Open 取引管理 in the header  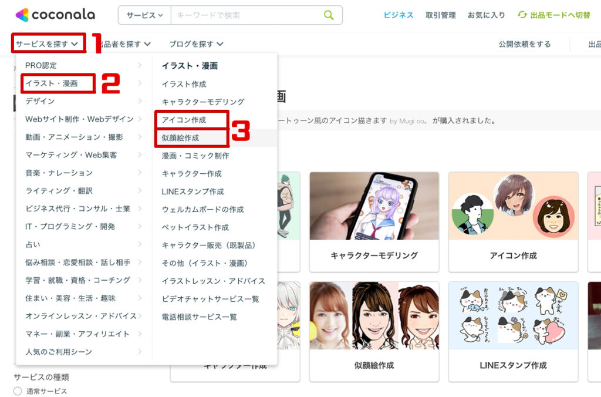point(440,15)
